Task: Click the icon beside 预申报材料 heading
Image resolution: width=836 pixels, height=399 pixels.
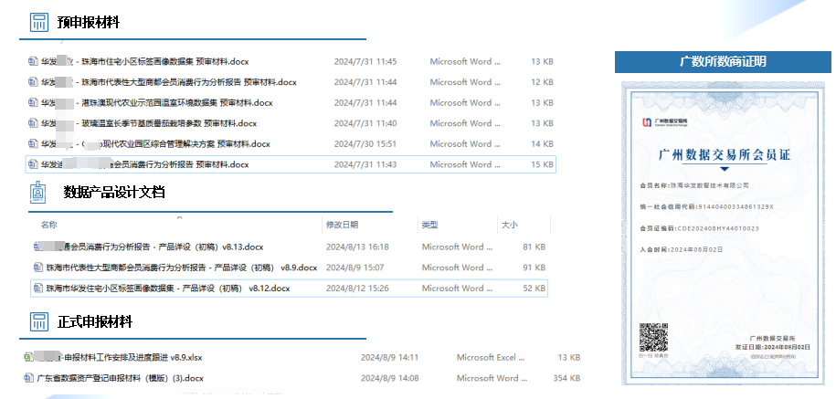Action: coord(38,22)
